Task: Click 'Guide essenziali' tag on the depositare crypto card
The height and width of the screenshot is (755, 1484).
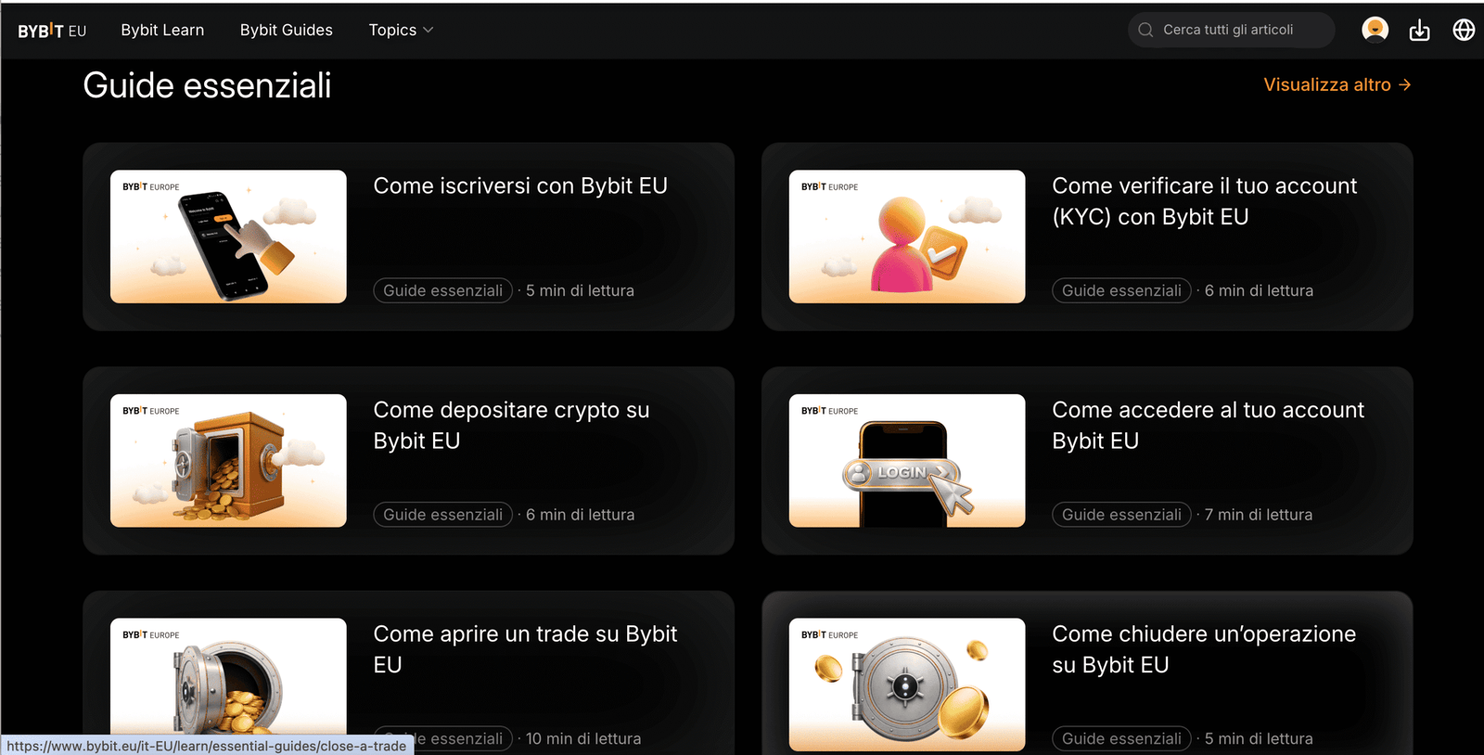Action: pos(443,515)
